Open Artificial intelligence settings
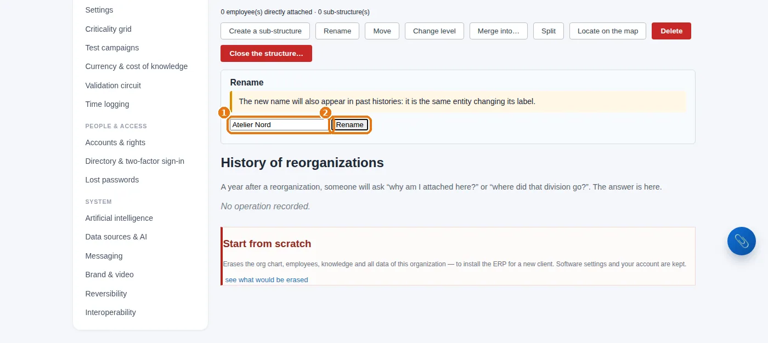The width and height of the screenshot is (768, 343). click(119, 218)
